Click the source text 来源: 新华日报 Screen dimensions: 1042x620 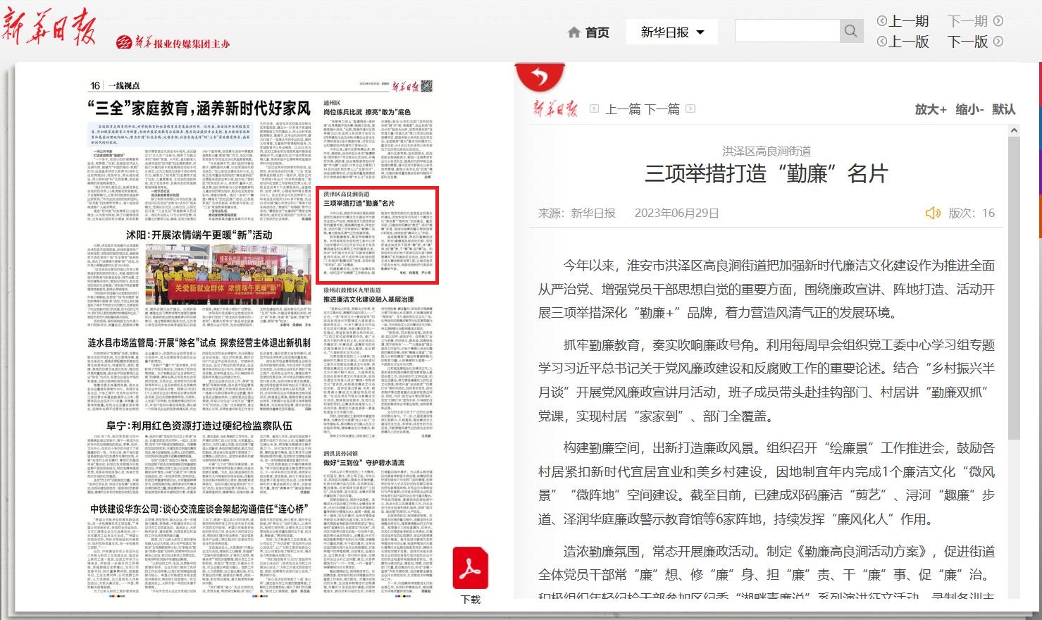pos(577,213)
